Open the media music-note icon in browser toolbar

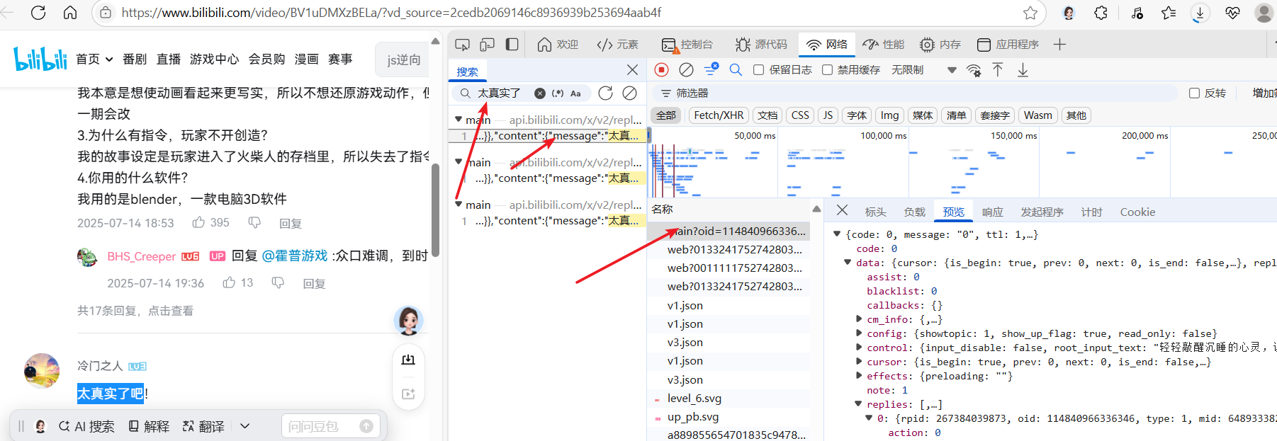[x=1137, y=13]
